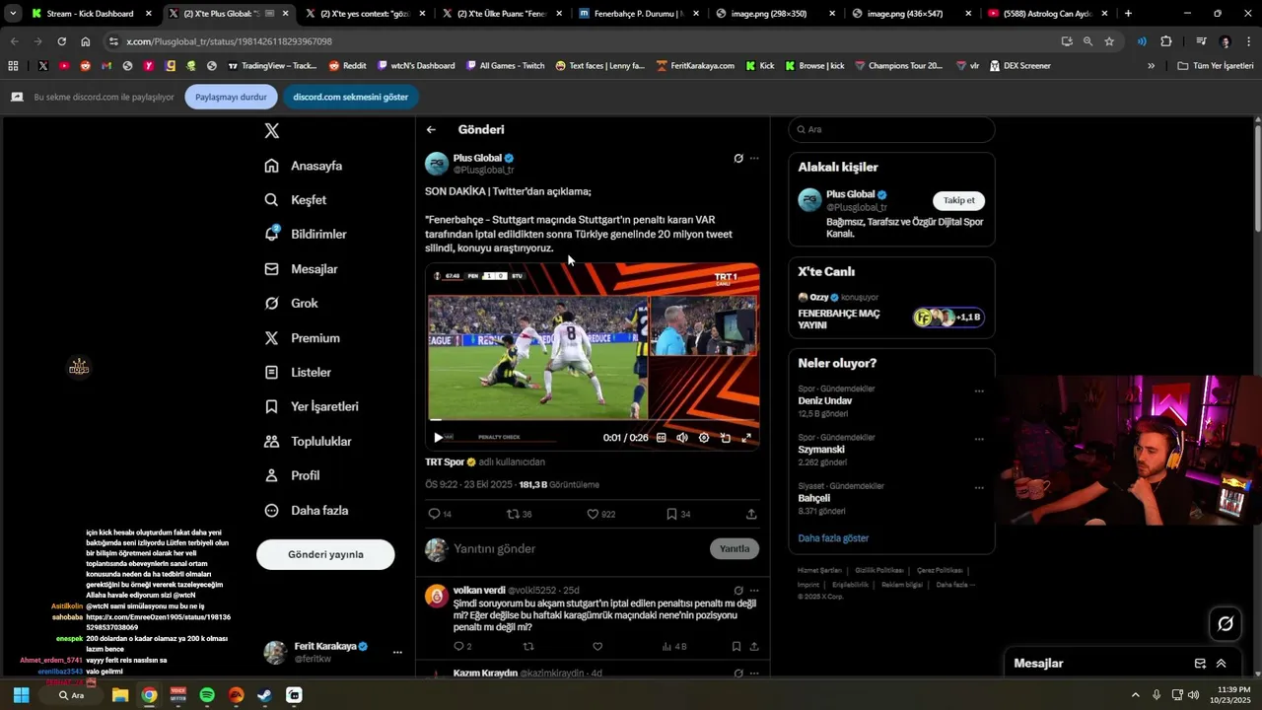Repost volkan verdi's reply
Screen dimensions: 1262x710
(528, 647)
